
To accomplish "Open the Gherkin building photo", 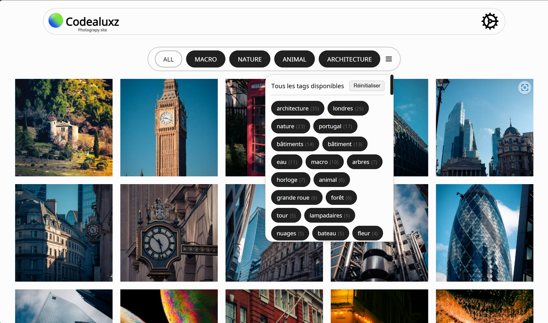I will coord(484,233).
